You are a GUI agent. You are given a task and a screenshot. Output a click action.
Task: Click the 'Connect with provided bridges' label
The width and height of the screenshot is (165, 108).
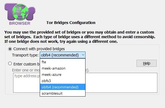point(39,49)
